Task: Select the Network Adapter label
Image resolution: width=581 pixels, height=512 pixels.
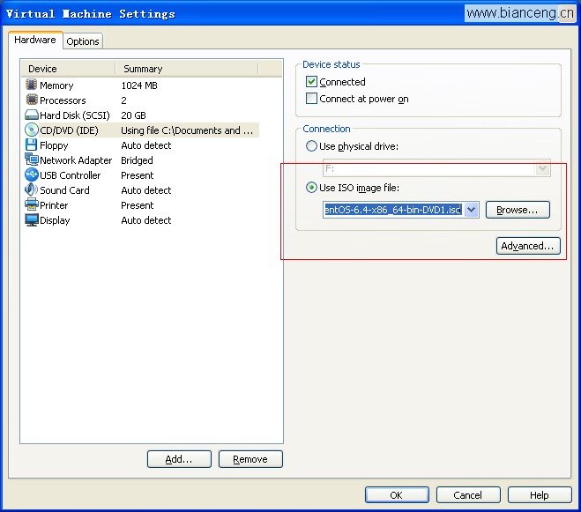Action: click(76, 160)
